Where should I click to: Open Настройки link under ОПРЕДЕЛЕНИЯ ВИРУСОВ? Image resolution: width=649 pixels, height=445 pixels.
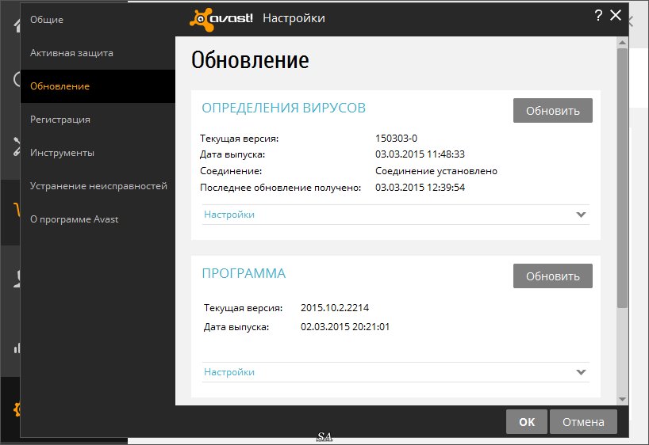click(x=229, y=215)
